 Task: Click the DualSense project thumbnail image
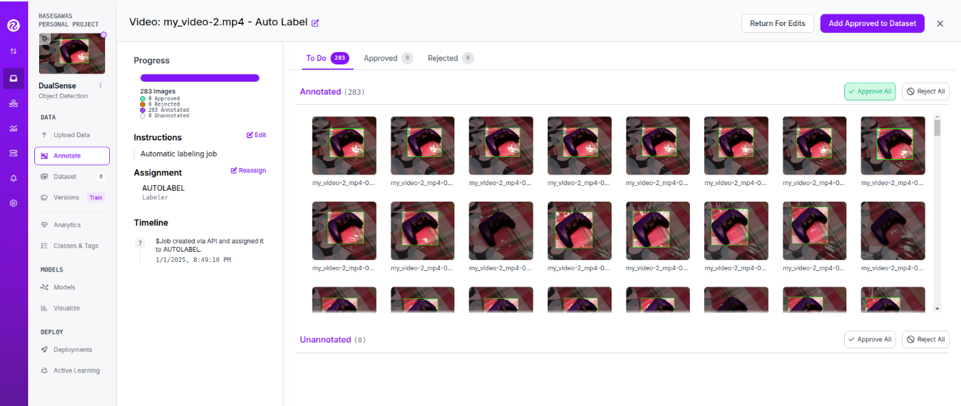(72, 53)
